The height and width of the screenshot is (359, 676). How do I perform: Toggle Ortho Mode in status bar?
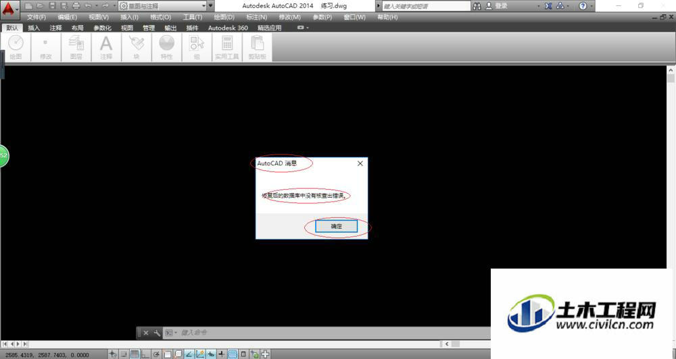(x=145, y=354)
